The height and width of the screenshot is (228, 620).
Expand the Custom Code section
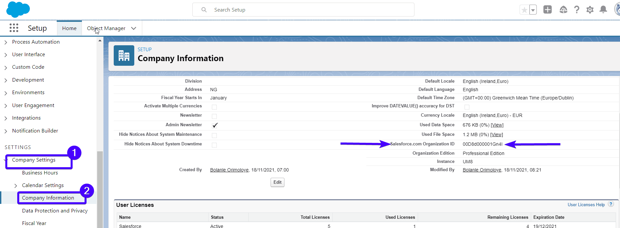pos(6,67)
